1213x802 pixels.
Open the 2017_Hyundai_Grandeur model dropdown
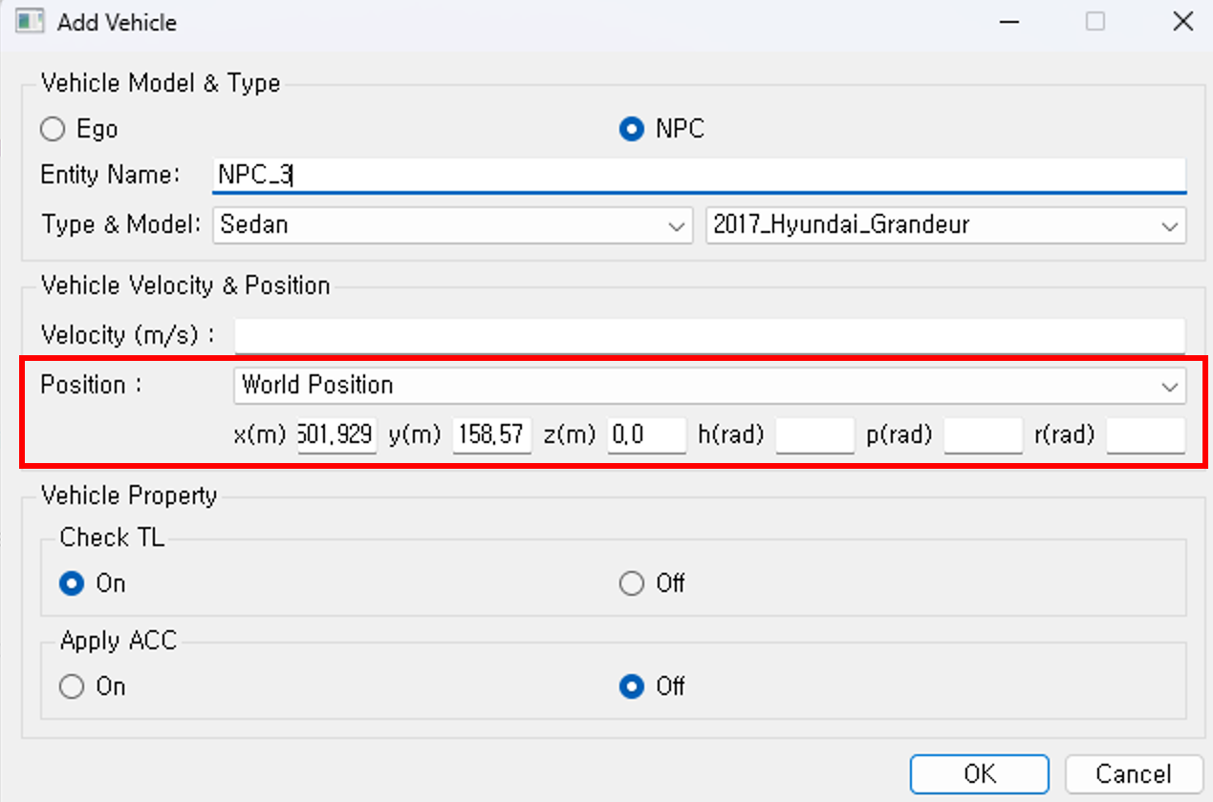pyautogui.click(x=945, y=225)
